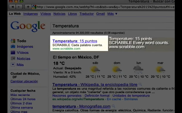Open Gmail from the top navigation

point(100,14)
